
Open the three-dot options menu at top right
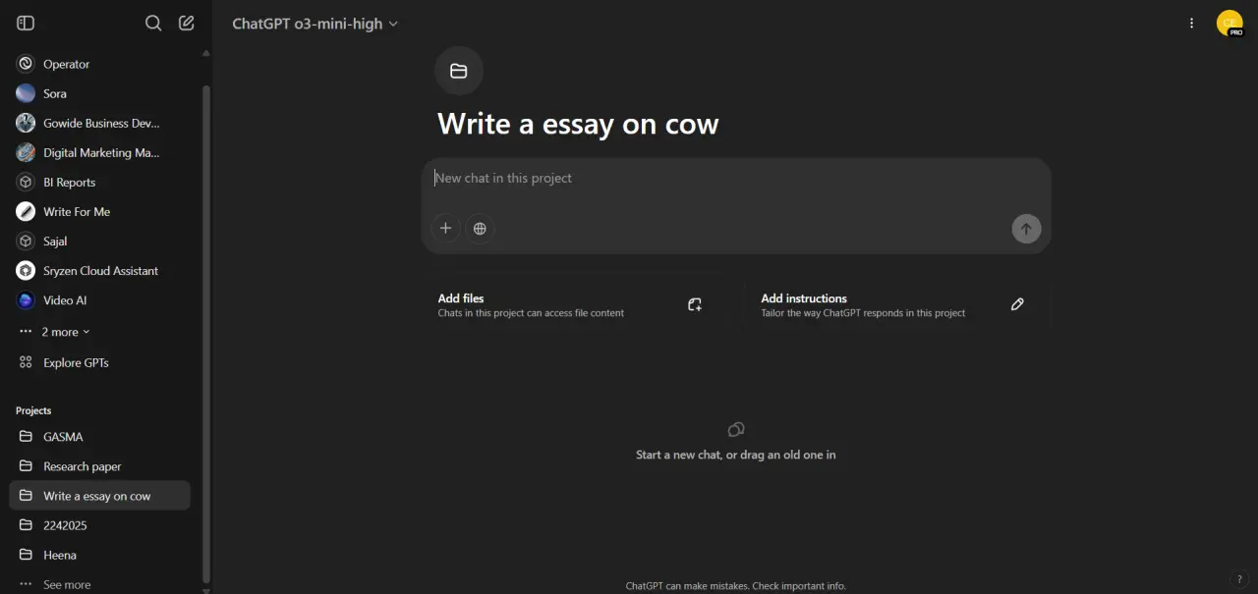1192,23
